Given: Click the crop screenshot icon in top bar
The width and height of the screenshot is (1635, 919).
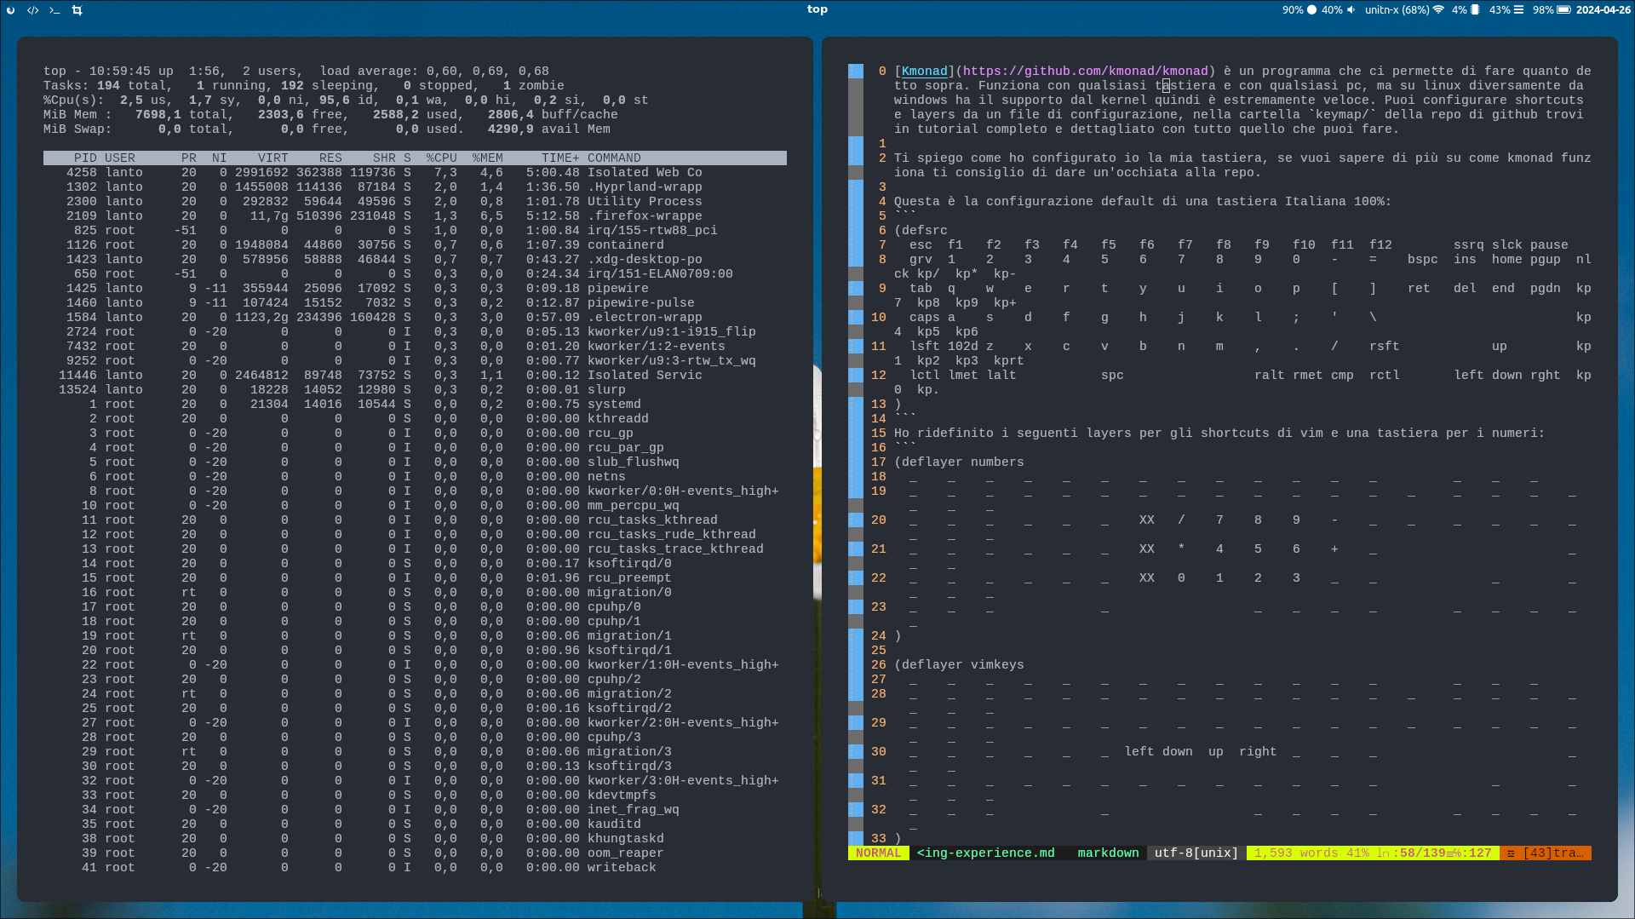Looking at the screenshot, I should tap(77, 10).
